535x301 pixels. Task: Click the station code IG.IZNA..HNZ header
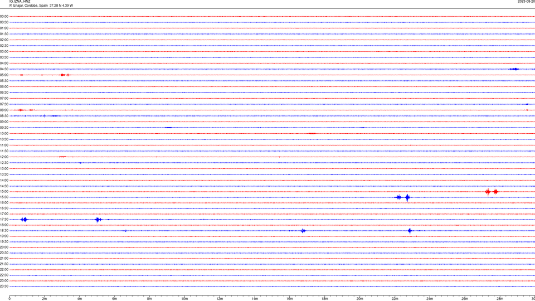click(20, 2)
